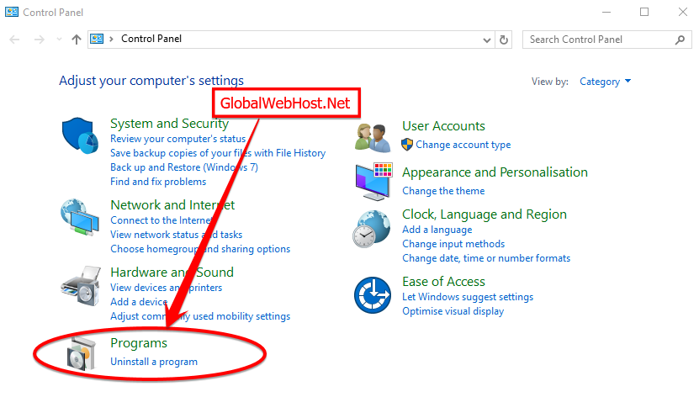Click Find and fix problems
This screenshot has height=397, width=699.
(x=158, y=182)
